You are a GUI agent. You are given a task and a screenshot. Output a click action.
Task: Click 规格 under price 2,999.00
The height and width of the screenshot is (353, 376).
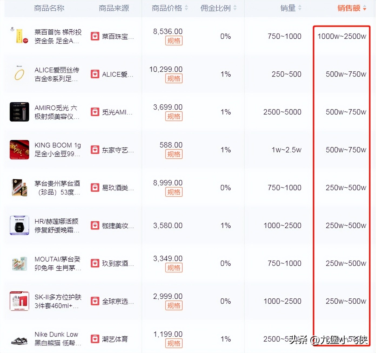[174, 306]
